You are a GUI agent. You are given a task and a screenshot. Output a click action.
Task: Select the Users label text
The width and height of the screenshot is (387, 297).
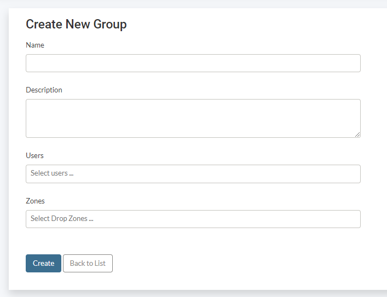coord(34,155)
